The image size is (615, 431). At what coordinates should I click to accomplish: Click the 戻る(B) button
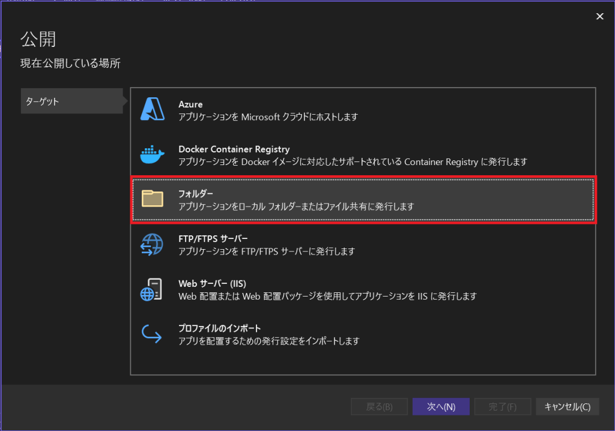379,406
